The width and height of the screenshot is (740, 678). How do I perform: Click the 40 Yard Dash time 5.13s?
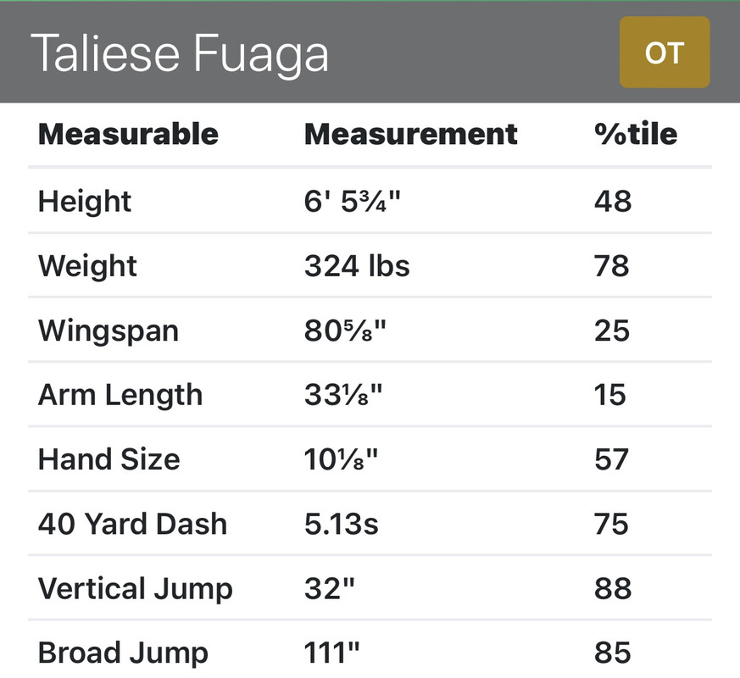342,525
